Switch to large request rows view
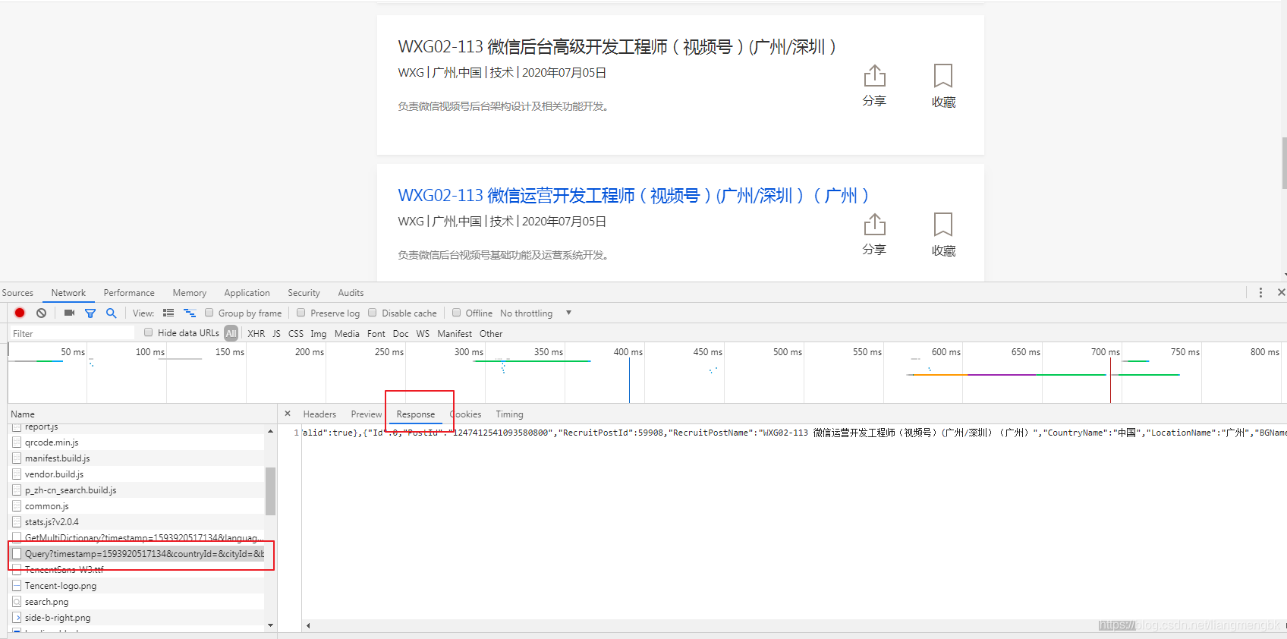 [x=168, y=313]
